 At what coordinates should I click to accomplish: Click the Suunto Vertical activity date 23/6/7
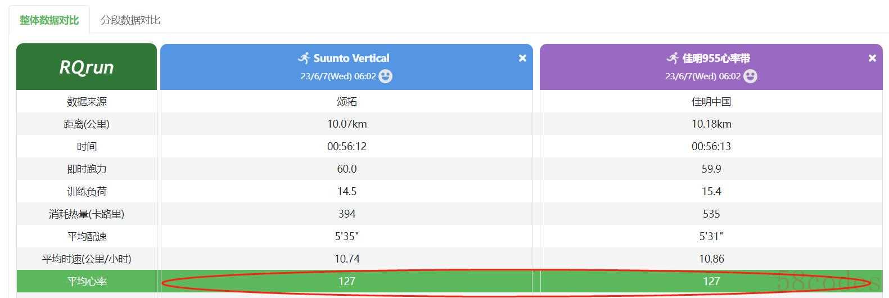[x=337, y=76]
